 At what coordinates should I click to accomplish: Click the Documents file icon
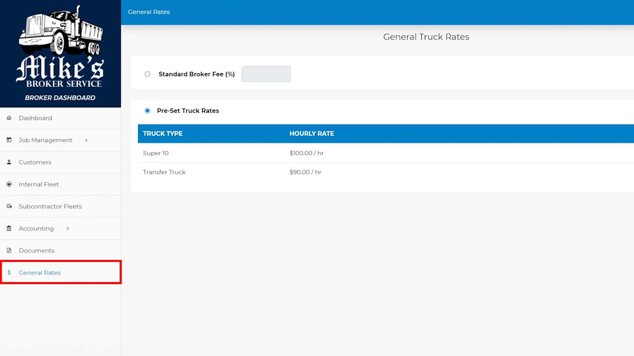(x=8, y=250)
